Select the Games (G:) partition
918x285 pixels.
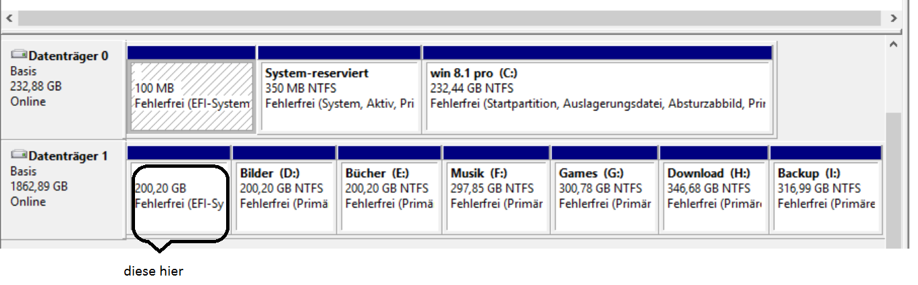[x=604, y=190]
